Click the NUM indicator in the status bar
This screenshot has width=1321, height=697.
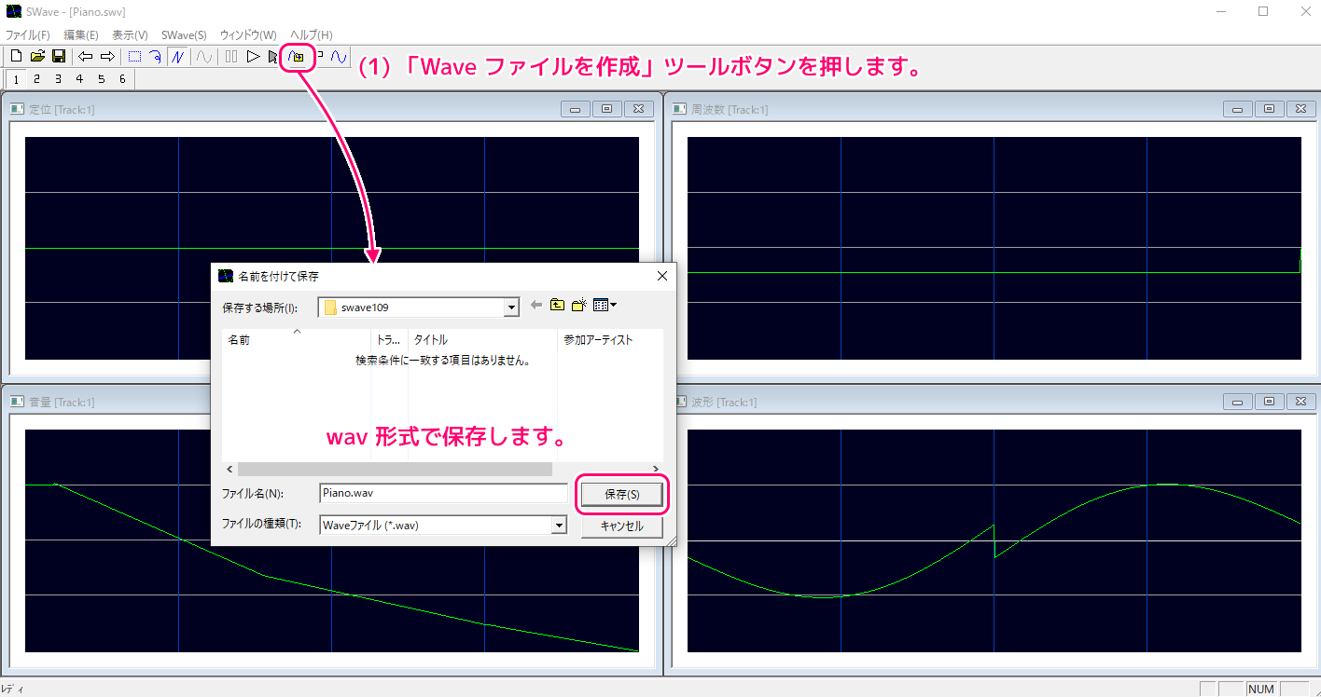(1261, 689)
